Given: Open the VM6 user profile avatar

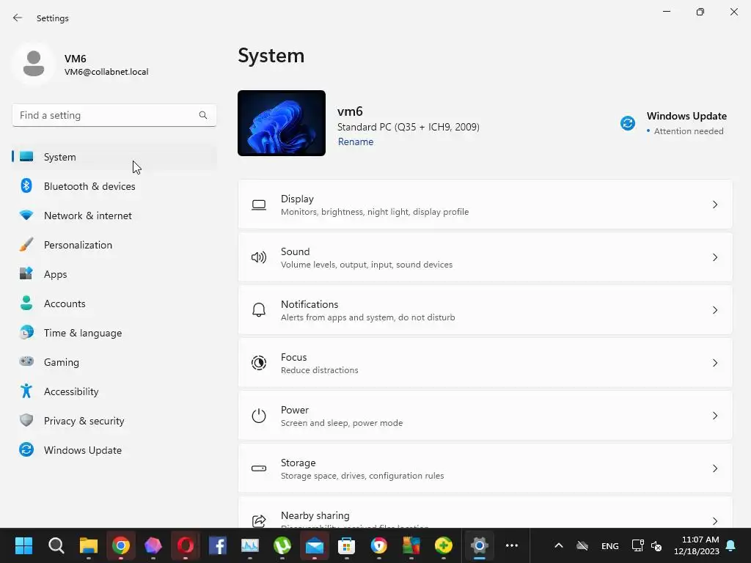Looking at the screenshot, I should click(34, 65).
